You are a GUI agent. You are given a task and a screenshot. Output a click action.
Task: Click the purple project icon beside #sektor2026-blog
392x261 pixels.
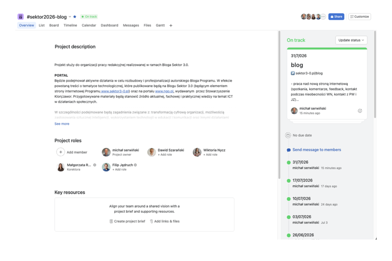21,17
